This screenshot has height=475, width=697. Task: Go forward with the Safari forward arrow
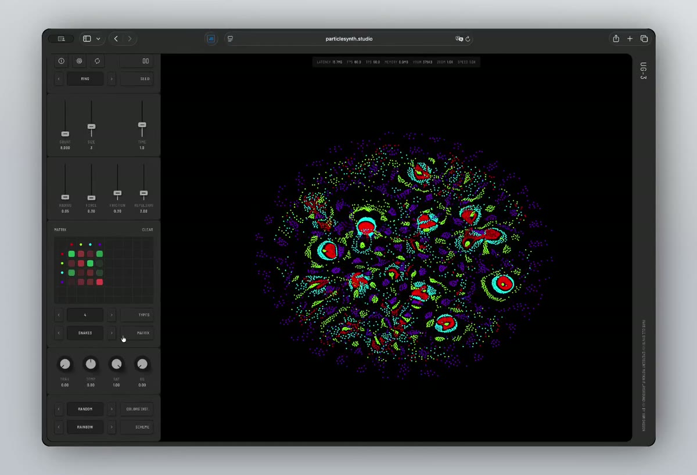click(x=130, y=39)
